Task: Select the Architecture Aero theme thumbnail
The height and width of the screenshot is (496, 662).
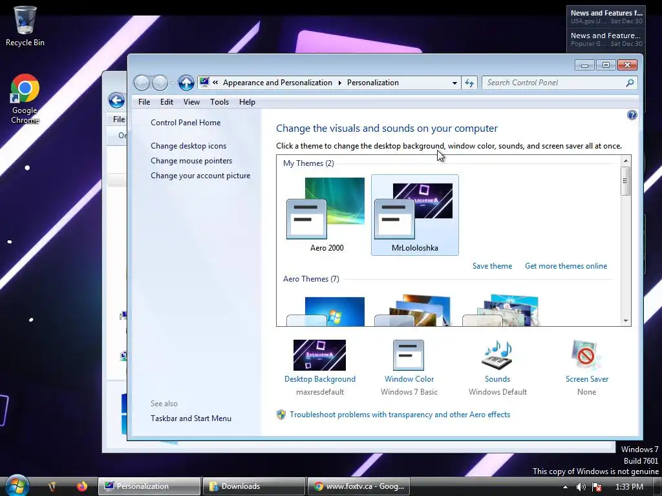Action: tap(413, 311)
